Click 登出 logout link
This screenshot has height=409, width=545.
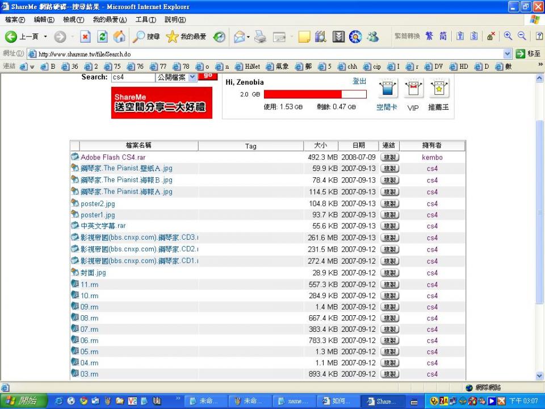[359, 81]
